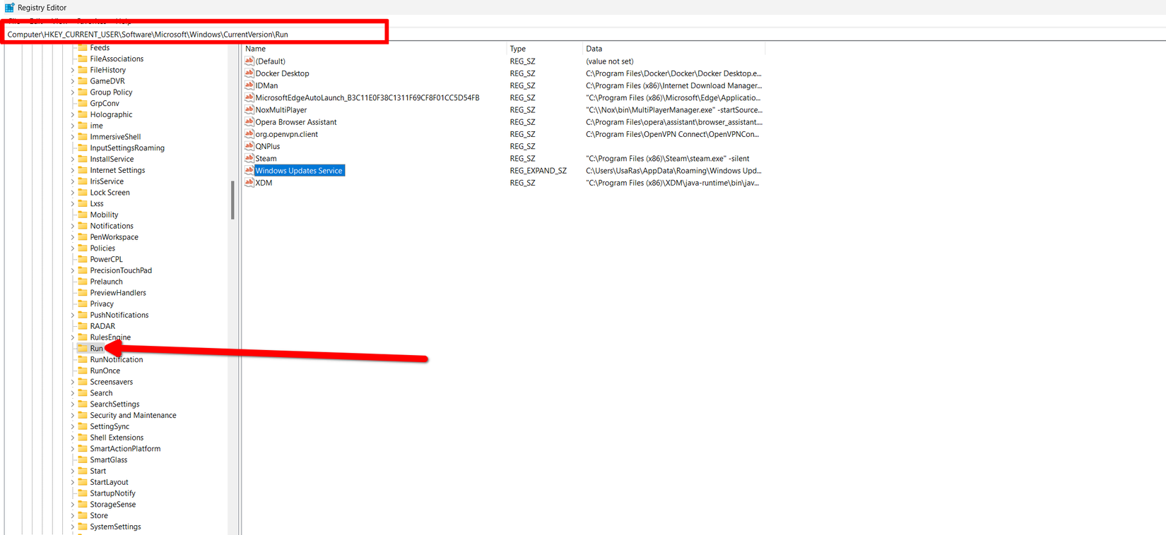This screenshot has height=535, width=1166.
Task: Click the folder icon of RunOnce key
Action: coord(83,371)
